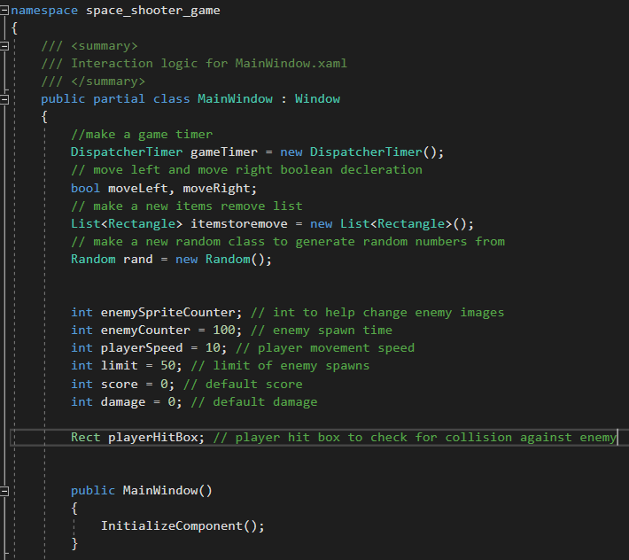The height and width of the screenshot is (560, 629).
Task: Collapse the MainWindow() constructor method
Action: [x=4, y=490]
